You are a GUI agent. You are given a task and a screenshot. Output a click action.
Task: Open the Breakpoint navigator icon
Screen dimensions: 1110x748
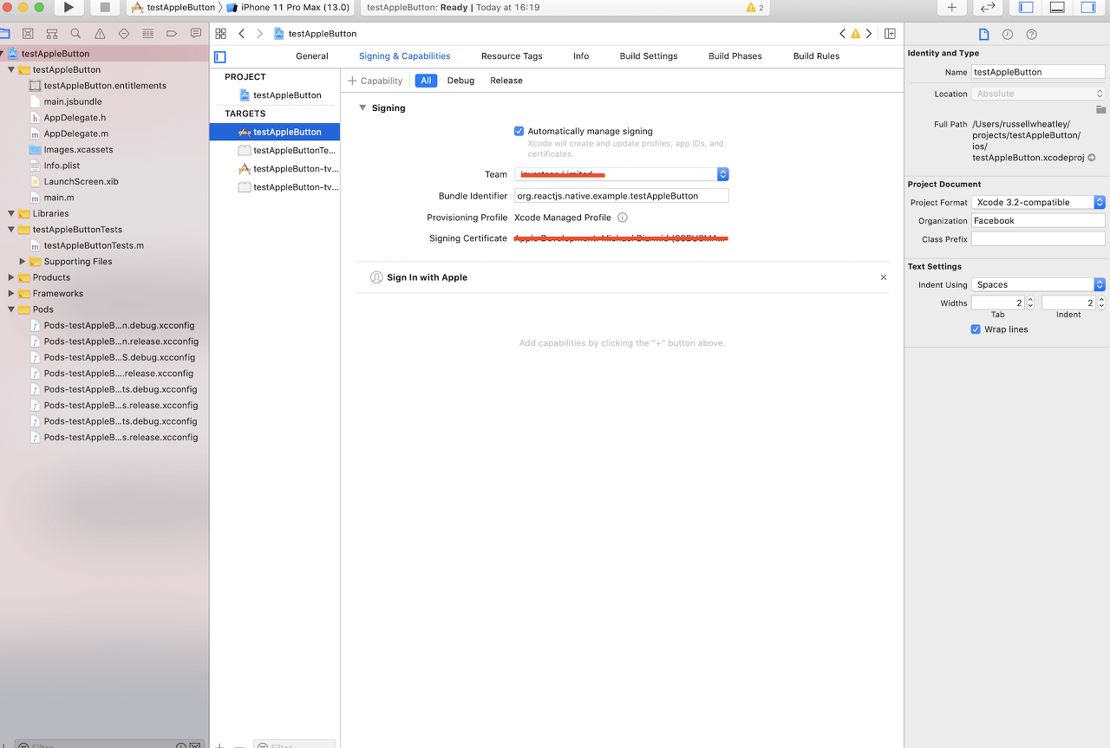tap(171, 34)
